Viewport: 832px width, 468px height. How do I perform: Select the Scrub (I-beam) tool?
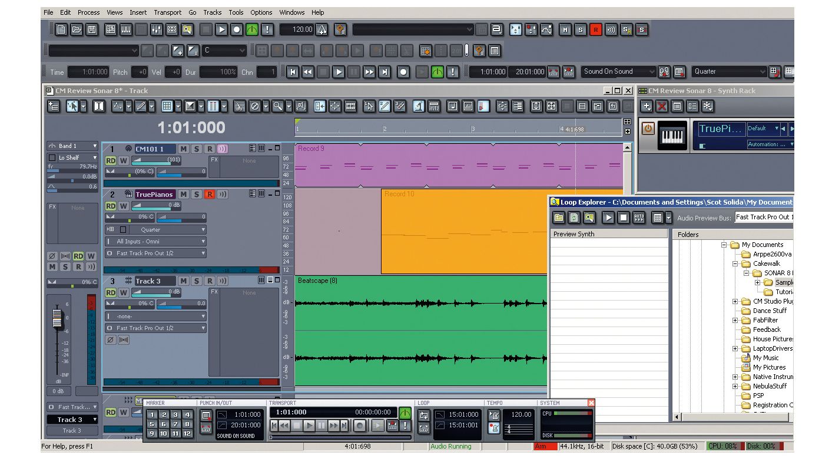pos(98,106)
